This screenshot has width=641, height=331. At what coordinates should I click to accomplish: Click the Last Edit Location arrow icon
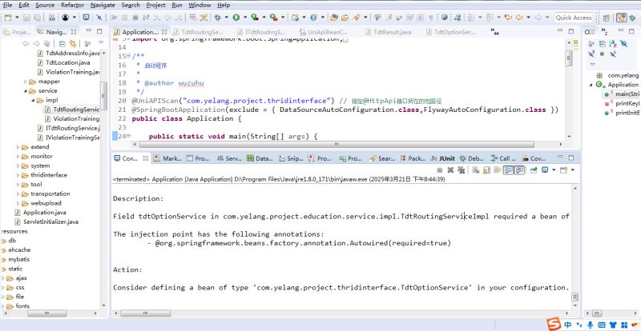(508, 18)
